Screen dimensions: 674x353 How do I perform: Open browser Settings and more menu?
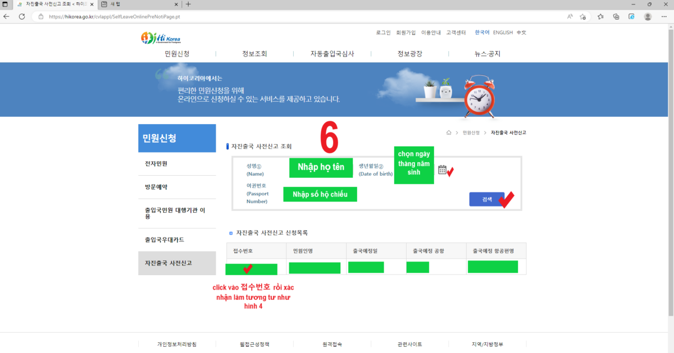pos(663,17)
